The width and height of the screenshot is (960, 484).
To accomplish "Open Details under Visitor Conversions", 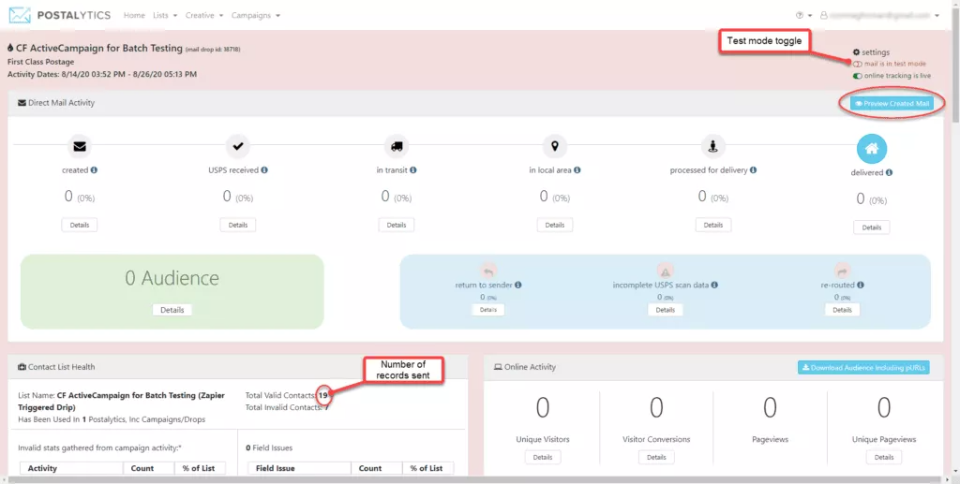I will (655, 457).
